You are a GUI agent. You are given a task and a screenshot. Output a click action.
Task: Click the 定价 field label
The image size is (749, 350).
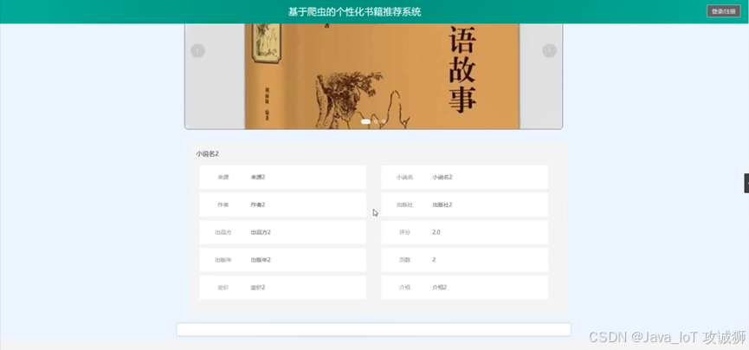click(x=223, y=288)
